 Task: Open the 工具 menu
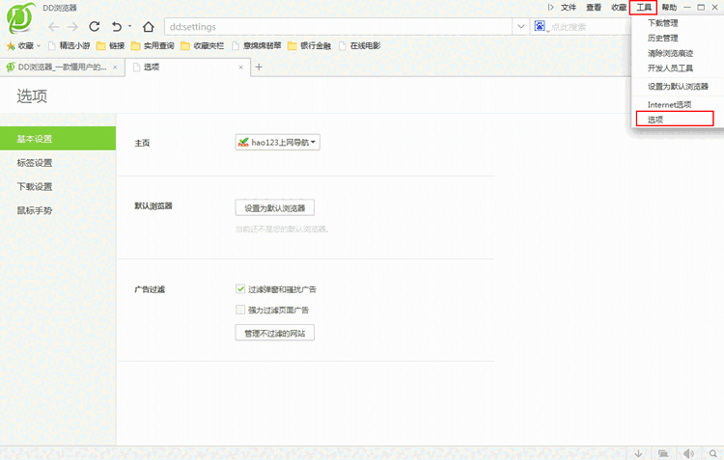click(x=644, y=8)
